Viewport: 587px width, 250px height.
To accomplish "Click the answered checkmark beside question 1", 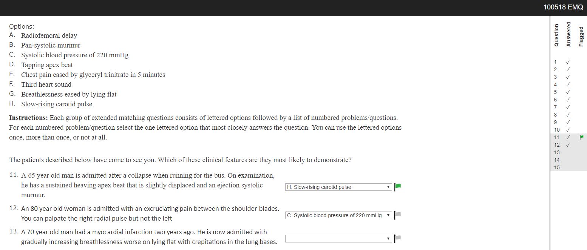I will pyautogui.click(x=568, y=62).
